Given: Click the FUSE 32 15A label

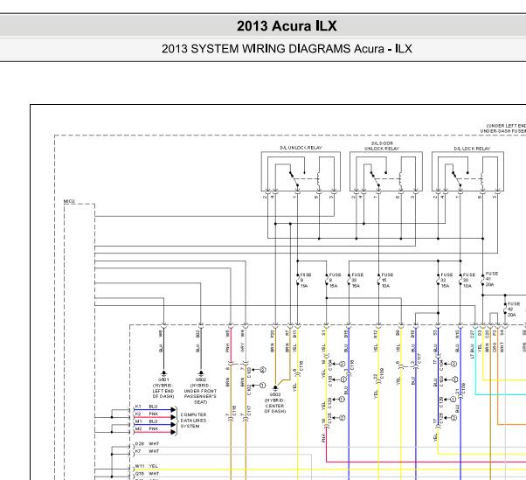Looking at the screenshot, I should pos(446,281).
